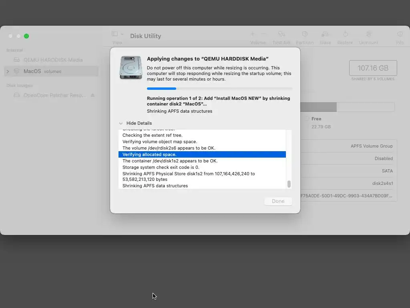The image size is (410, 308).
Task: Select "The volume /dev/rdisk2s6 appears to be OK." line
Action: pyautogui.click(x=202, y=148)
